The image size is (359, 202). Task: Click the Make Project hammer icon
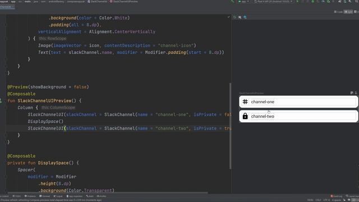coord(232,2)
